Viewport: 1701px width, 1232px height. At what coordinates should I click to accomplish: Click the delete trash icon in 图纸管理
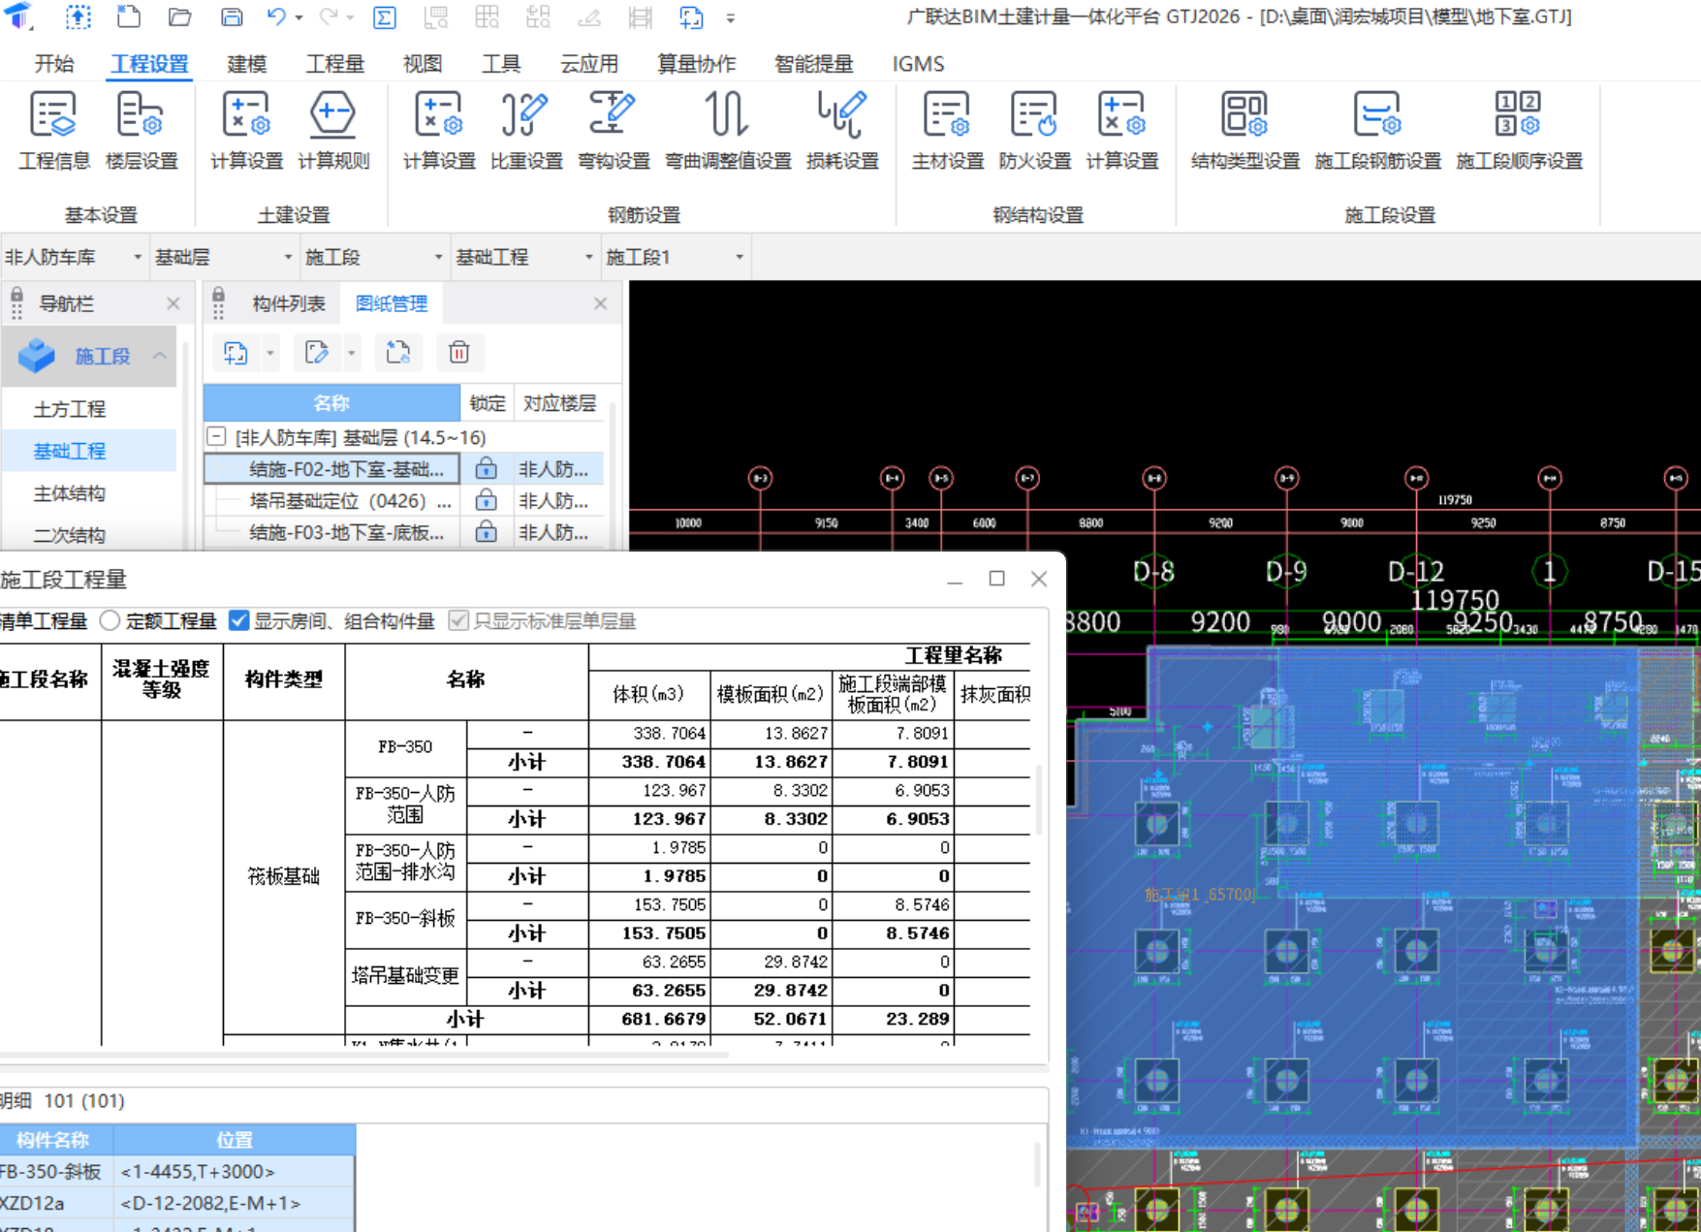[x=458, y=353]
